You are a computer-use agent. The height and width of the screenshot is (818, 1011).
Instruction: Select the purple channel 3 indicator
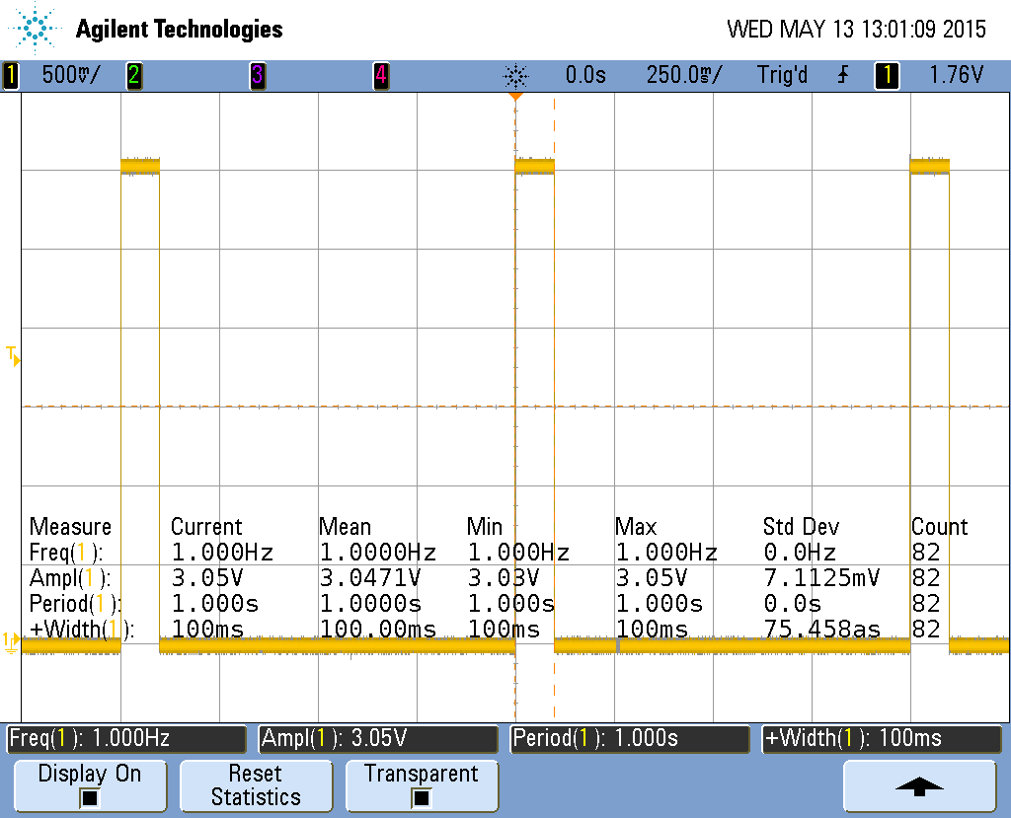coord(258,75)
